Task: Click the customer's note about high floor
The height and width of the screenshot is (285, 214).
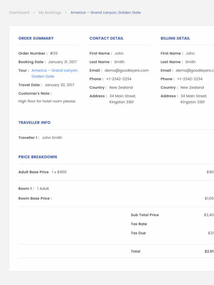Action: 47,101
